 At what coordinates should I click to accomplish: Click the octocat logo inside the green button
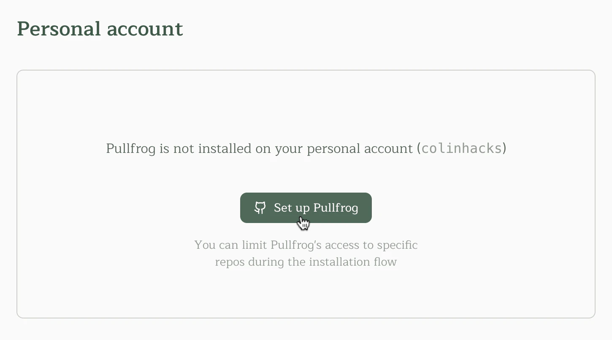click(260, 207)
